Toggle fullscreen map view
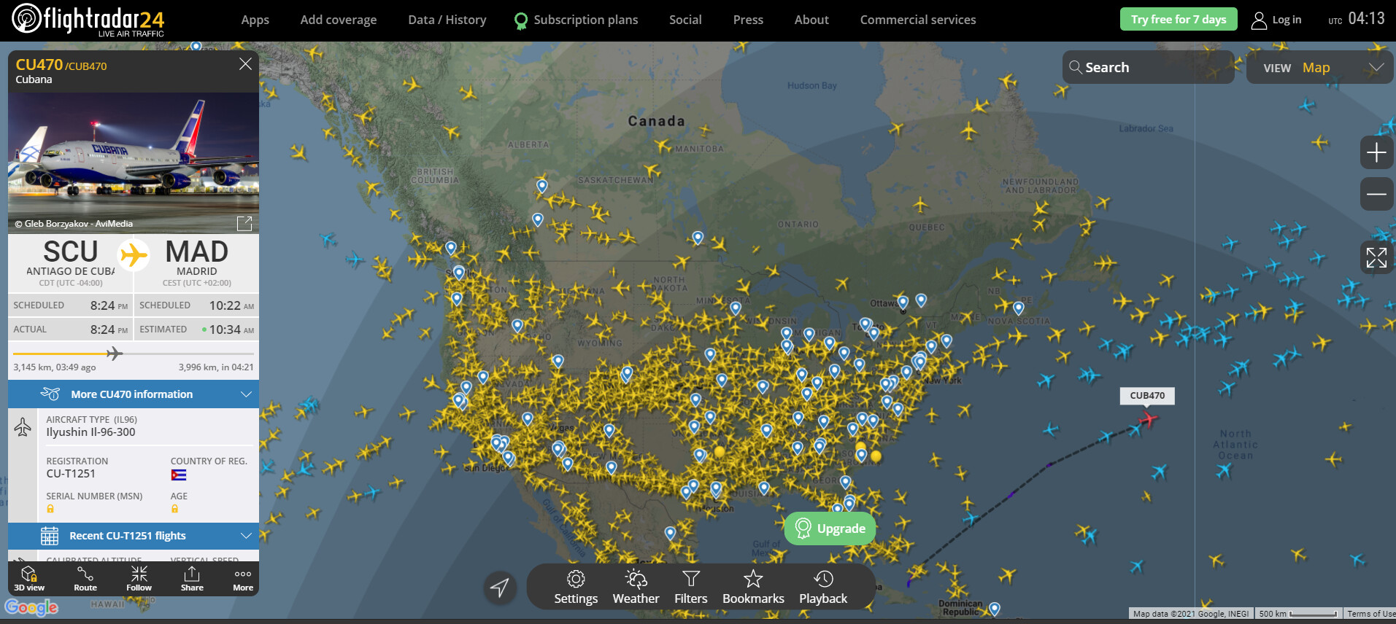 [1376, 257]
